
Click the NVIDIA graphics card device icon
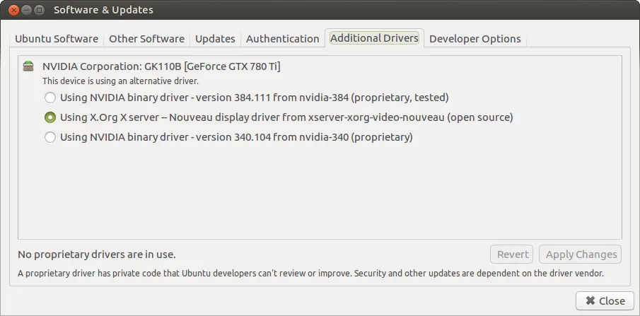[28, 66]
